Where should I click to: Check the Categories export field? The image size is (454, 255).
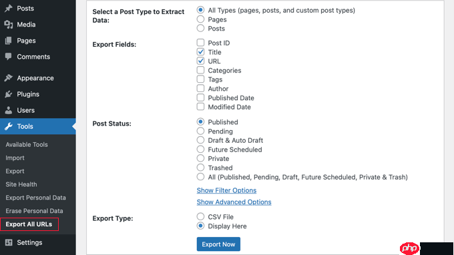[x=200, y=70]
